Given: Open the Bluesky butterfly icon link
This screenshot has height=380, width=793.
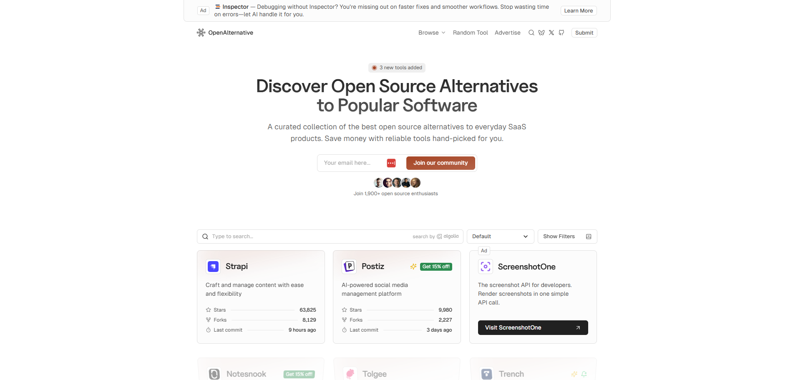Looking at the screenshot, I should point(541,33).
